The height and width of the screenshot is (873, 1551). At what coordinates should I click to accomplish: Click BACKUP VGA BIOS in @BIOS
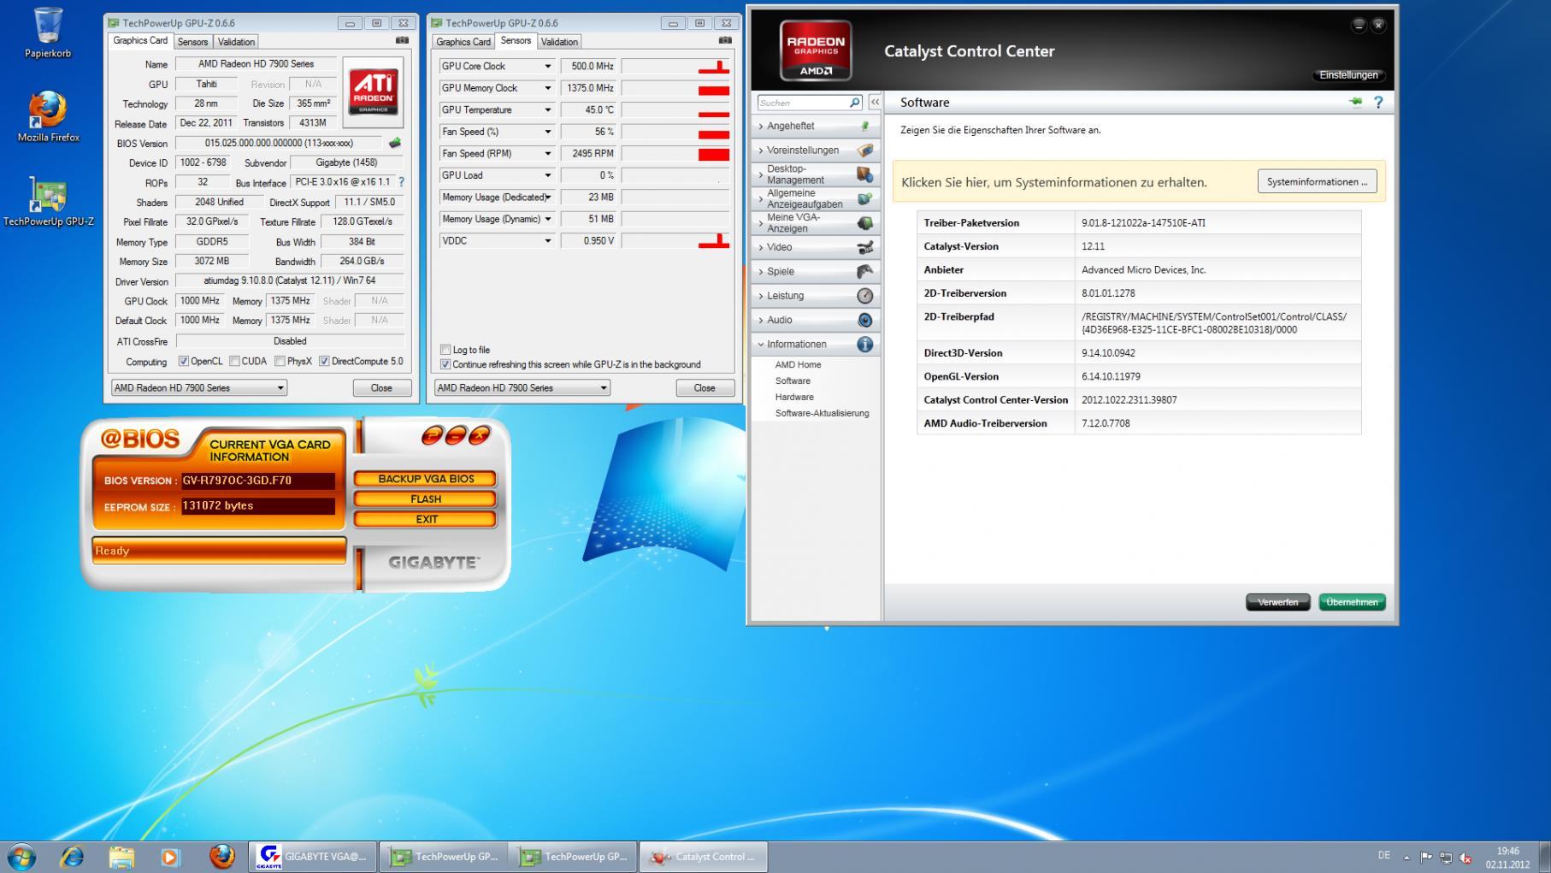(x=425, y=479)
